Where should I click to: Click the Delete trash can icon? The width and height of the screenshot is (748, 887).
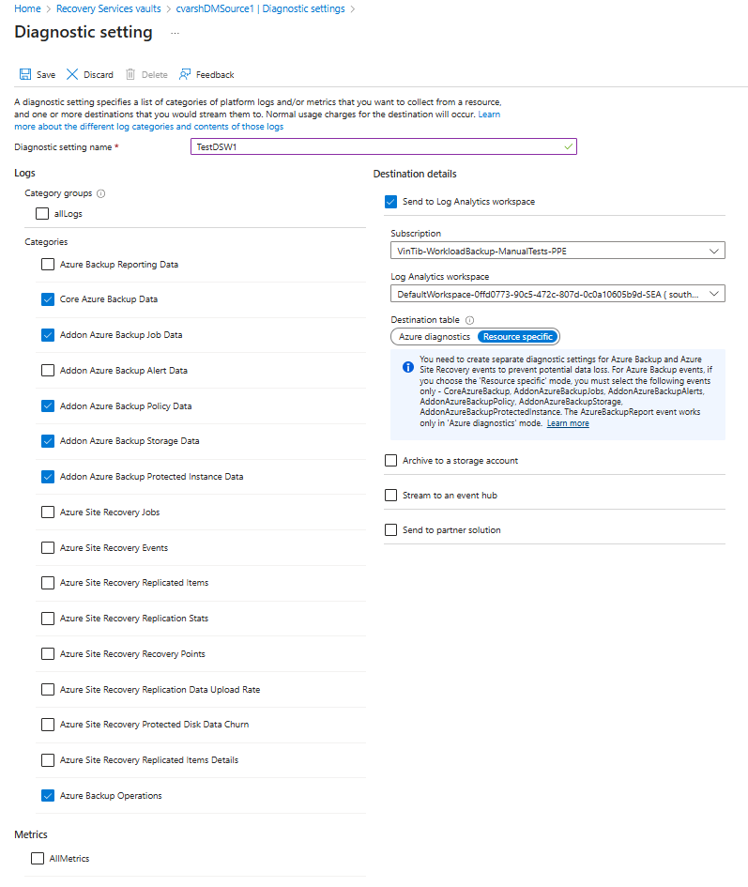131,74
